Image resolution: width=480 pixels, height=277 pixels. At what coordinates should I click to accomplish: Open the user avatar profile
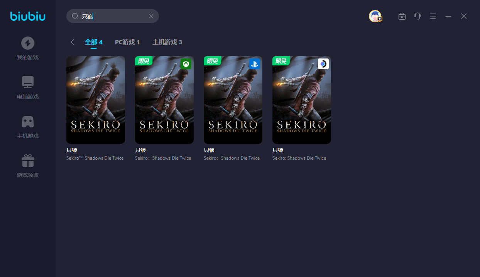click(375, 16)
